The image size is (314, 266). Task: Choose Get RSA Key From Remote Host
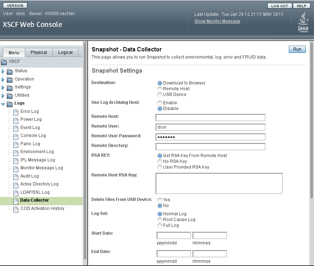(160, 156)
